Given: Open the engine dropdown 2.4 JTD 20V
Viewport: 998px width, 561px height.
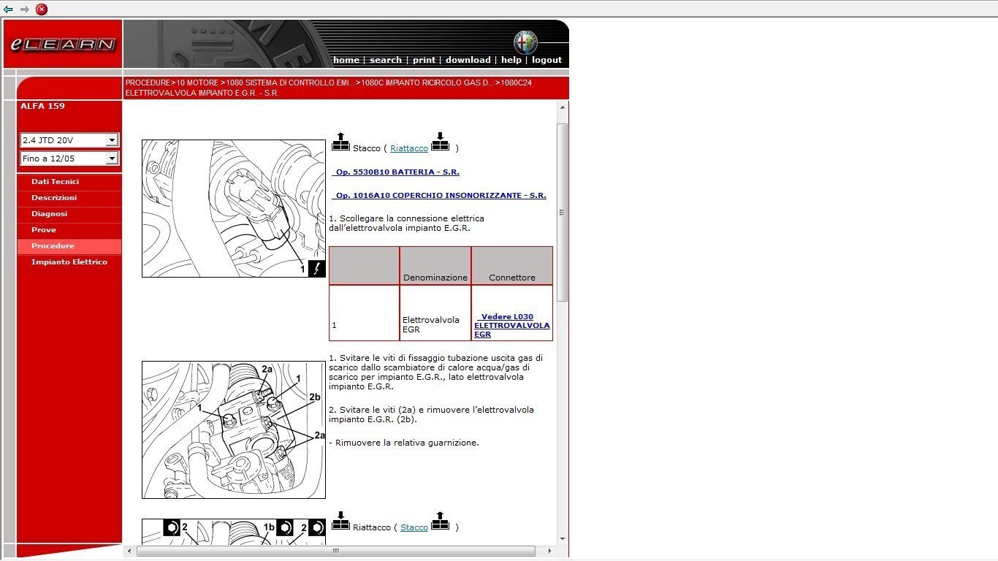Looking at the screenshot, I should pos(69,140).
